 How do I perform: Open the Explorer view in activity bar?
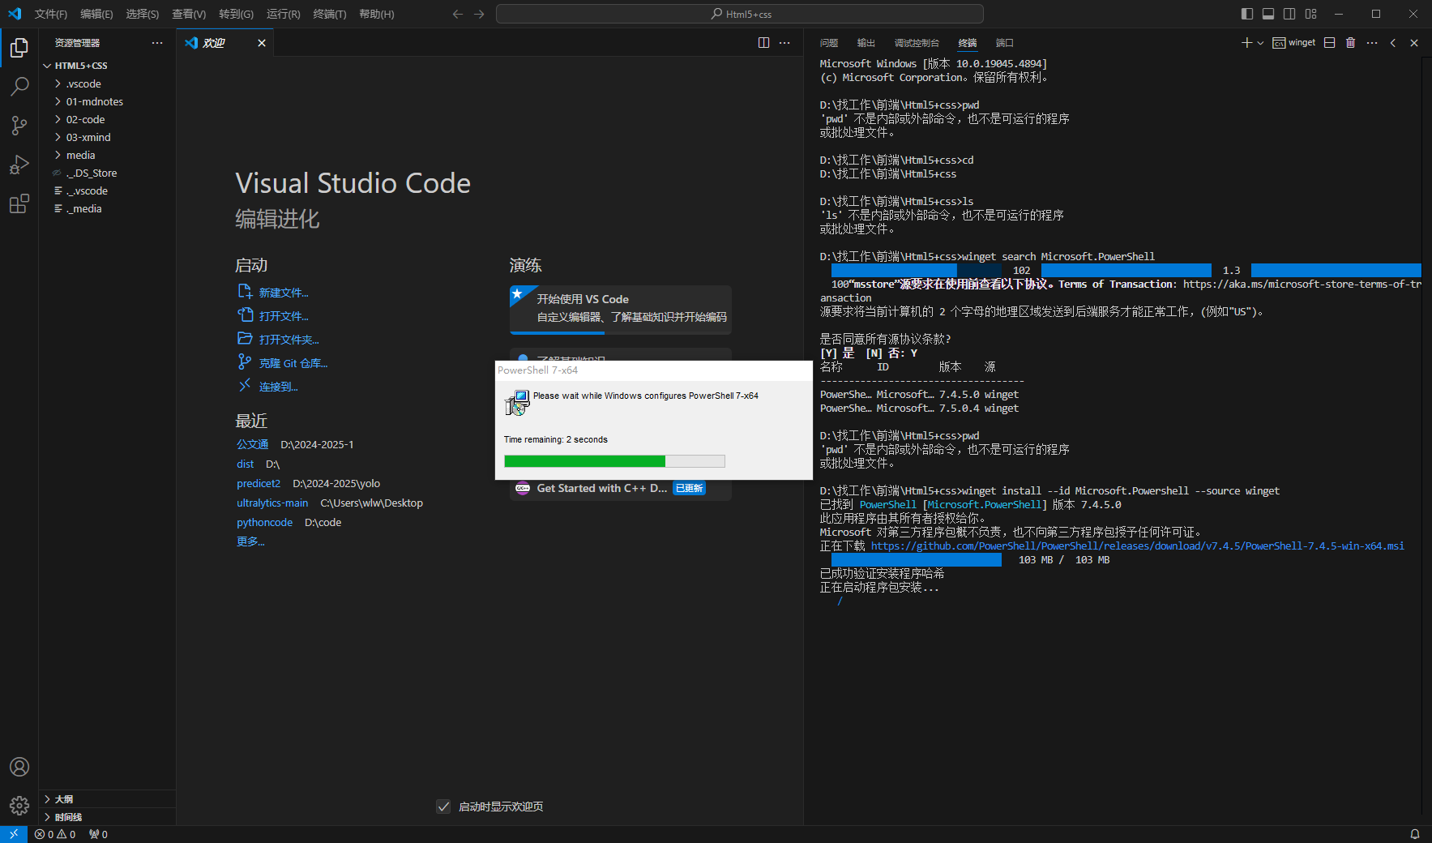[19, 48]
